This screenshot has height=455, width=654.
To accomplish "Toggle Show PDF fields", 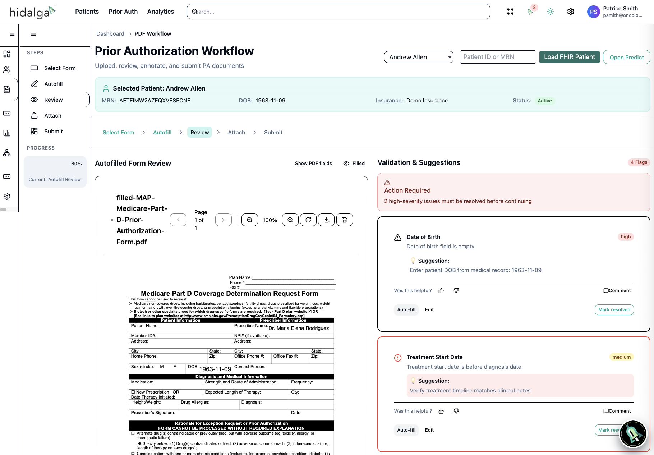I will pyautogui.click(x=313, y=163).
